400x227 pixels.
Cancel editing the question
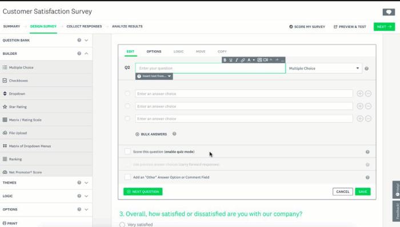[x=343, y=192]
